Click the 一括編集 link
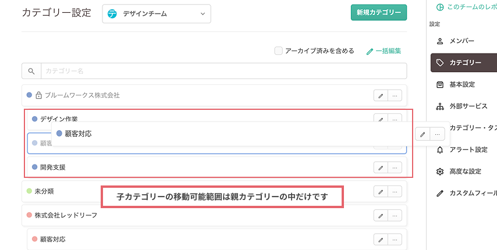497x250 pixels. [384, 51]
